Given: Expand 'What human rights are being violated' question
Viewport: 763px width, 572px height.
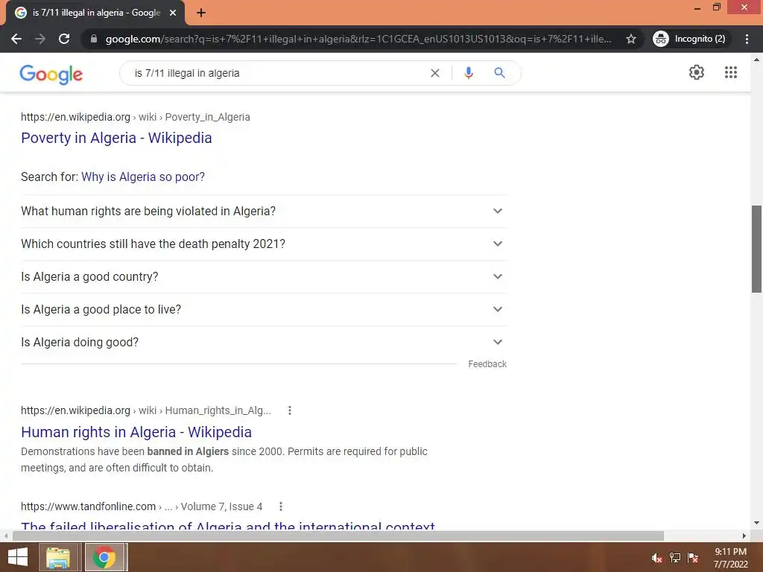Looking at the screenshot, I should click(x=264, y=211).
